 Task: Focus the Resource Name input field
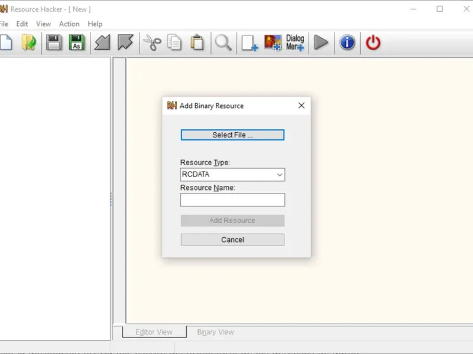coord(232,200)
